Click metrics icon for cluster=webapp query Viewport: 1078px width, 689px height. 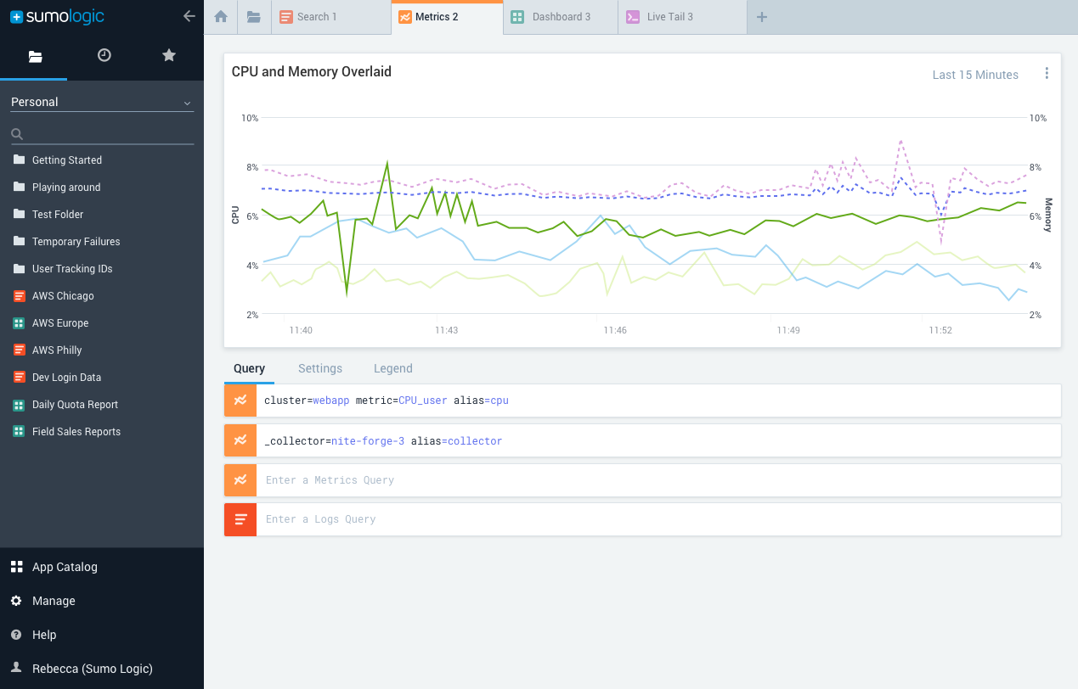click(x=240, y=401)
